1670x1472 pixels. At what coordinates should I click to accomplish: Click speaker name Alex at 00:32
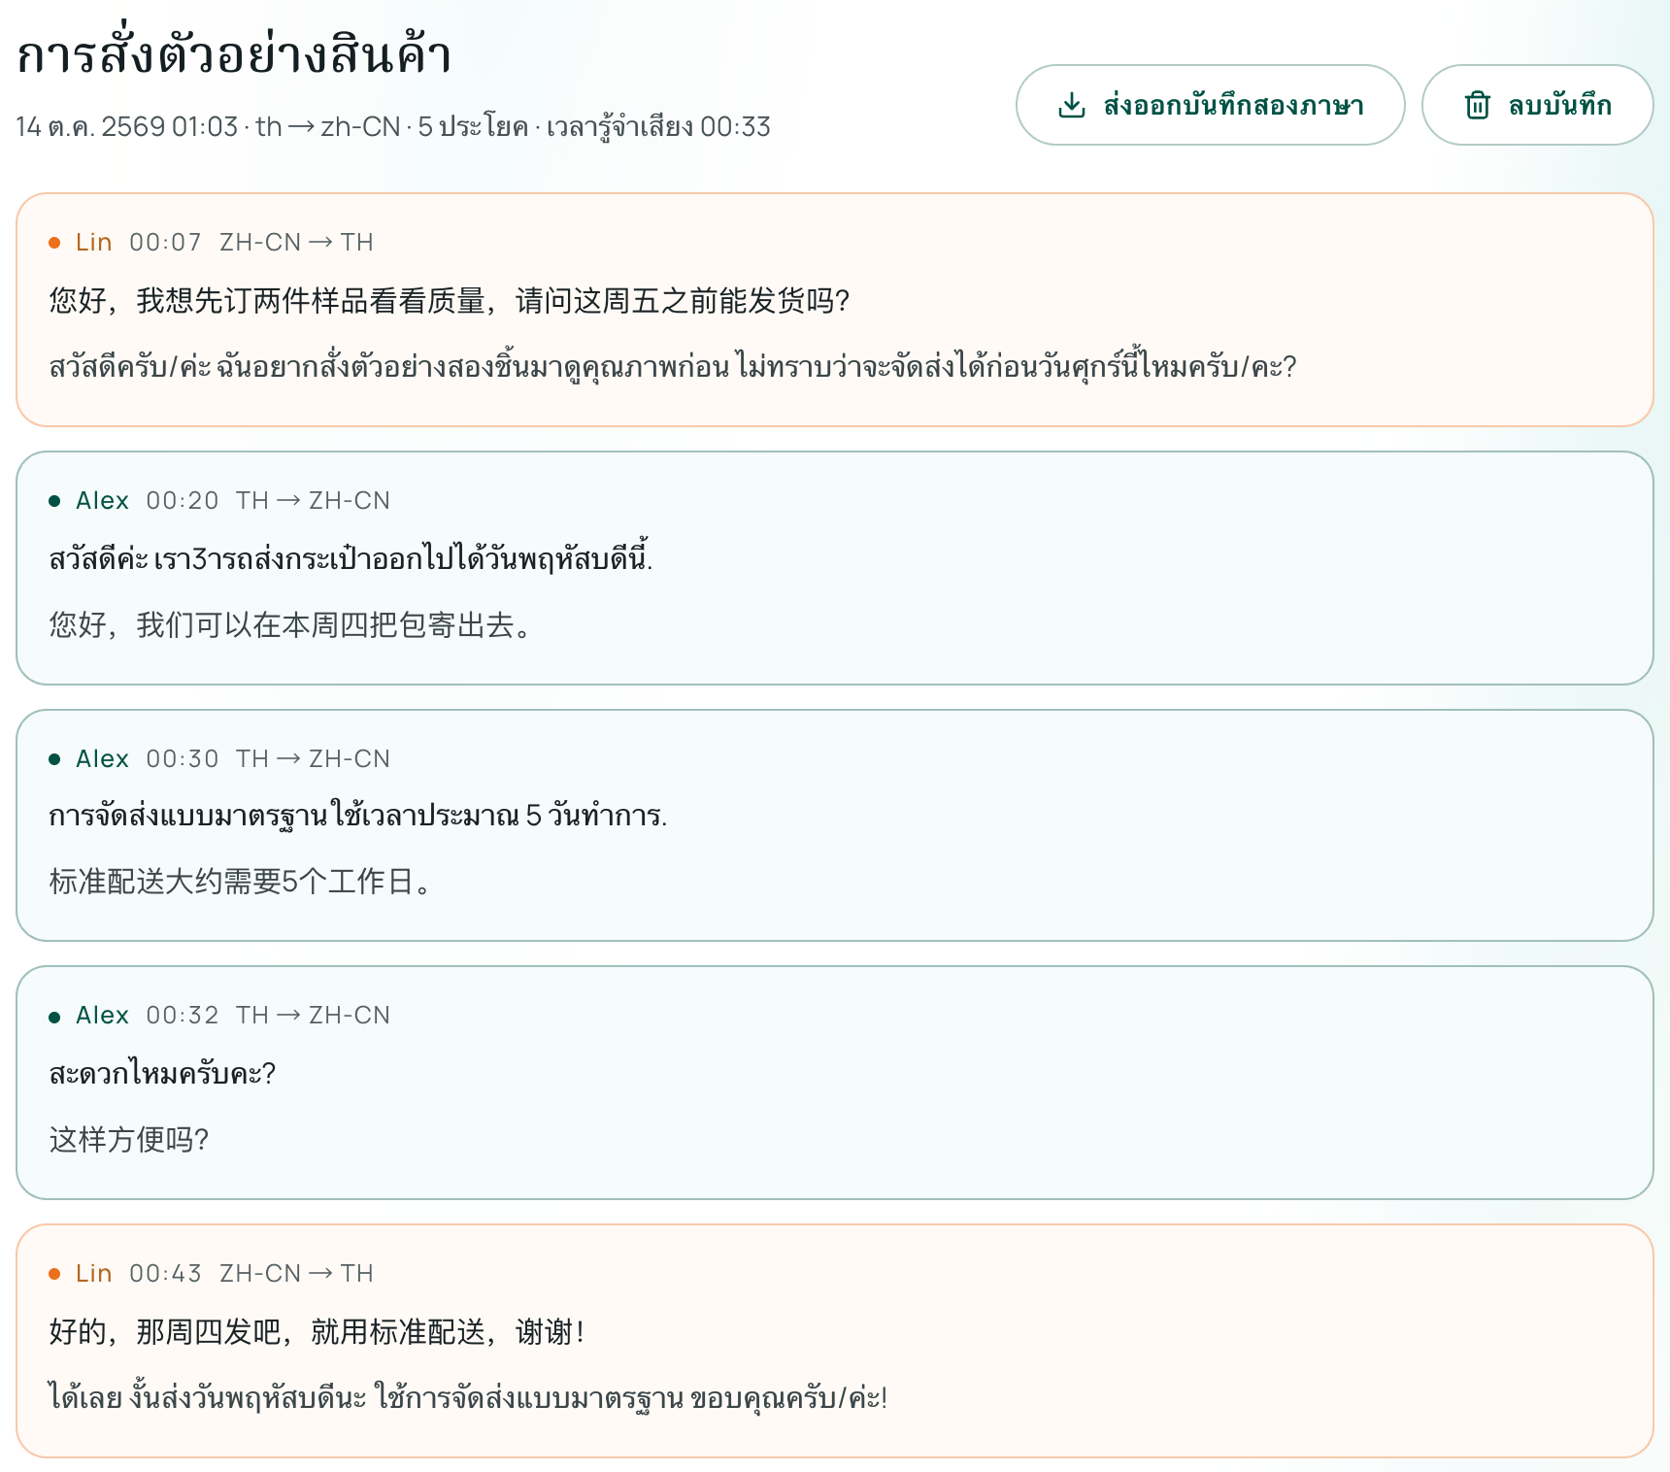click(x=102, y=1015)
